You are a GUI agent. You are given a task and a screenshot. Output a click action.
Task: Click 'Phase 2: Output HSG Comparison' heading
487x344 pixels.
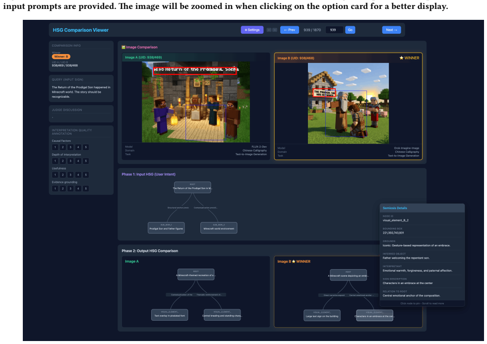pyautogui.click(x=150, y=251)
